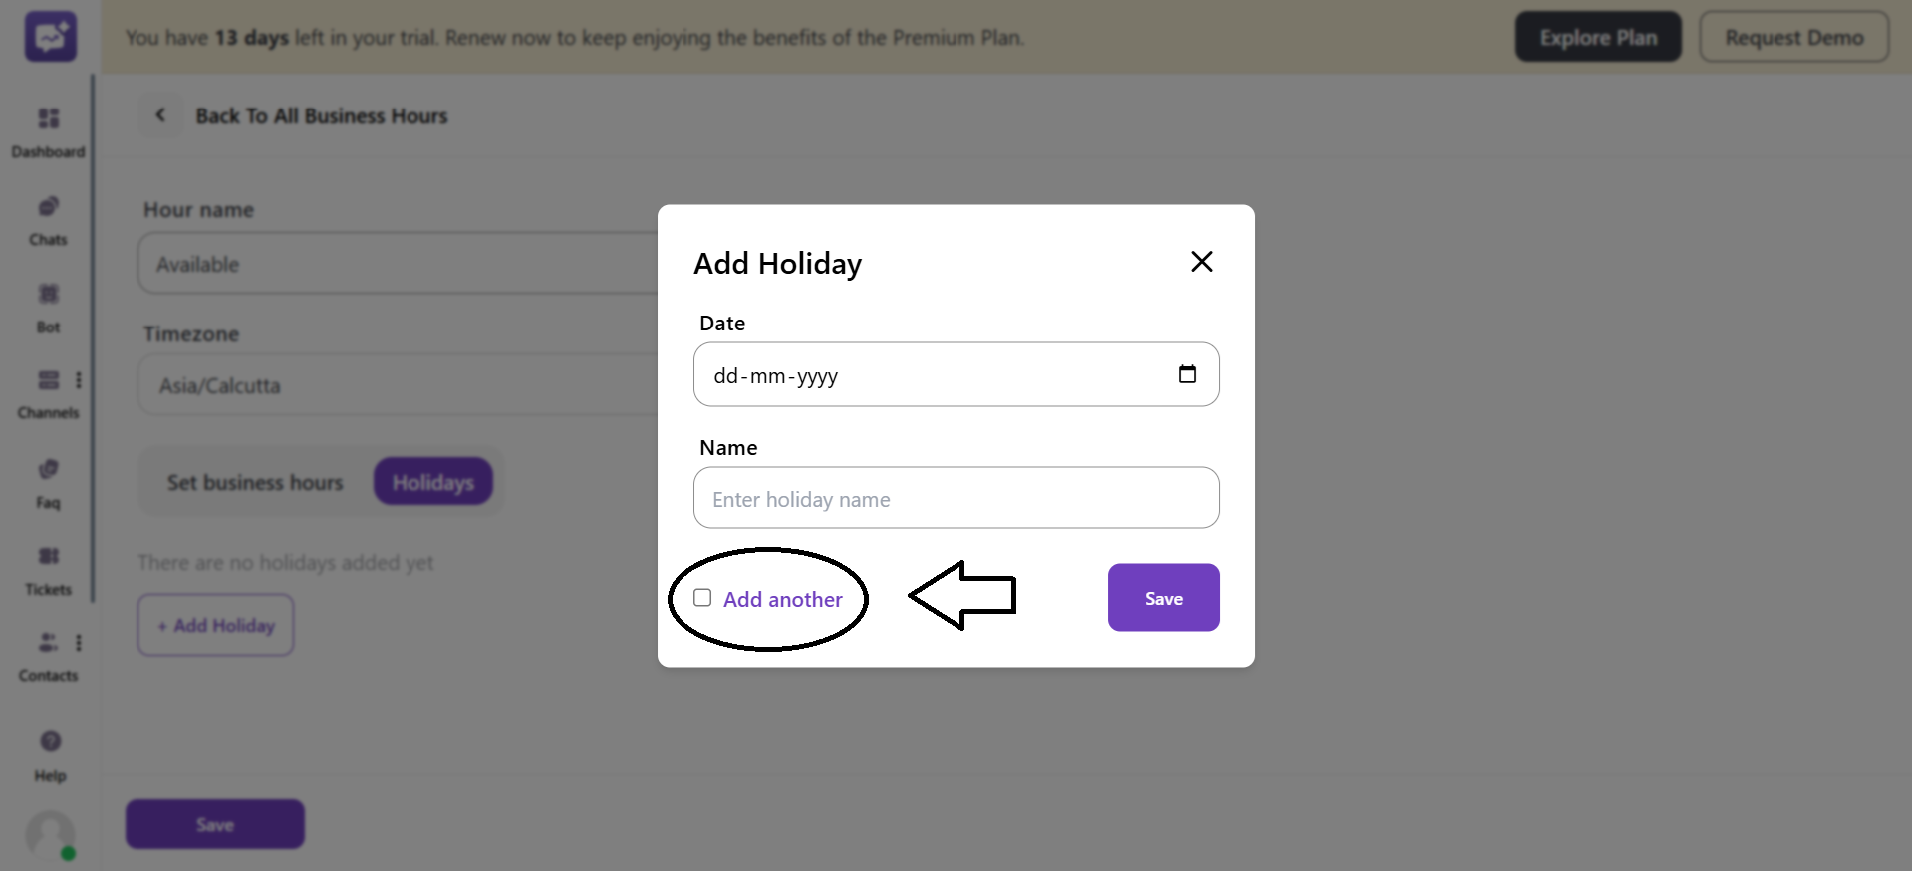The height and width of the screenshot is (872, 1912).
Task: Click Request Demo in the trial banner
Action: click(x=1793, y=36)
